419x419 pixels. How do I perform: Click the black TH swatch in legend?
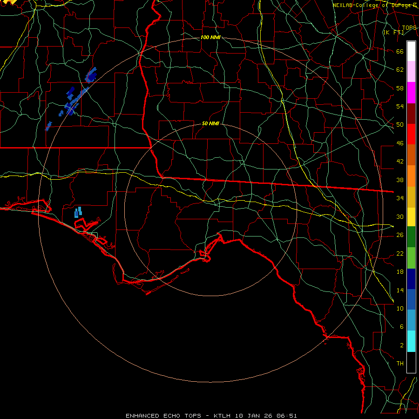[411, 362]
